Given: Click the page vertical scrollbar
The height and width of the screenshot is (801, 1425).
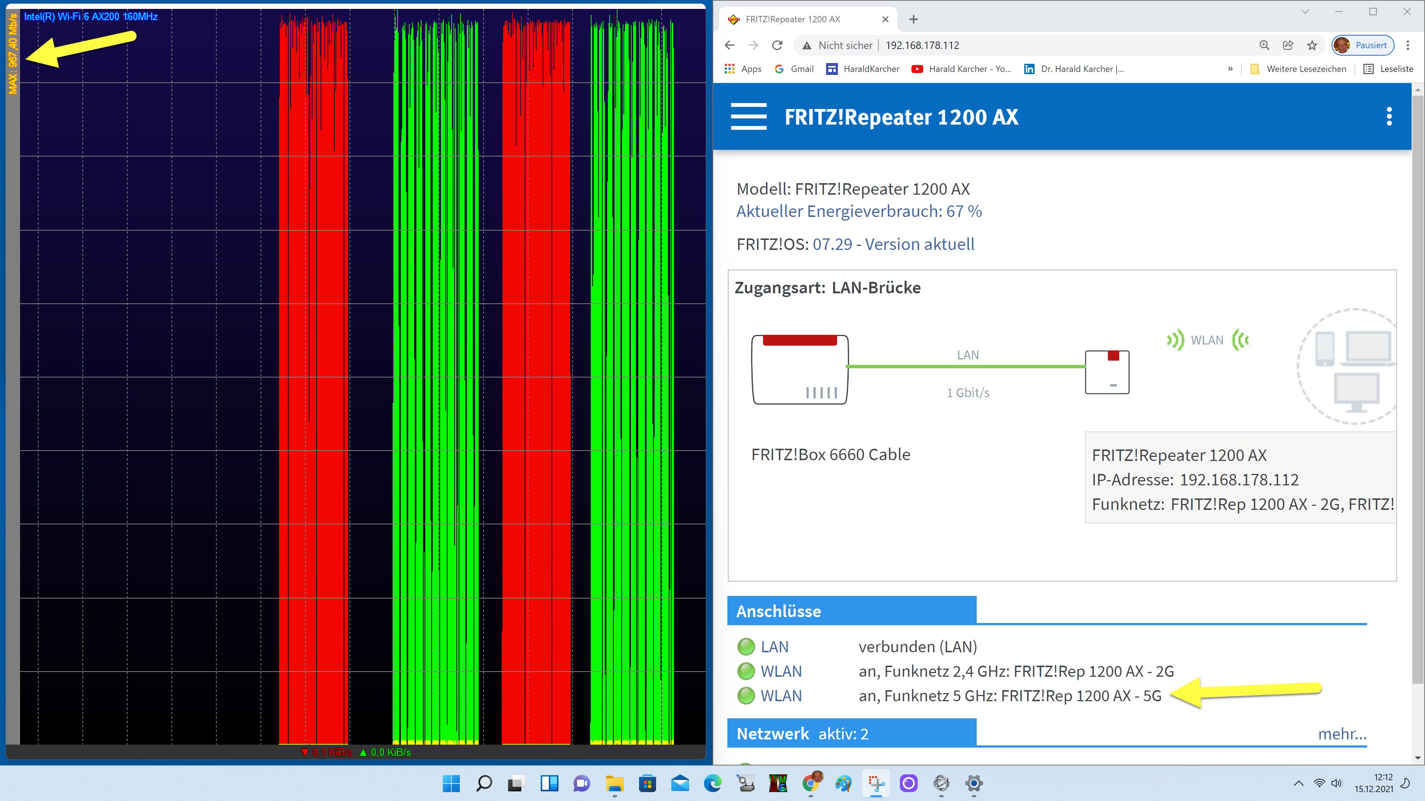Looking at the screenshot, I should 1417,387.
